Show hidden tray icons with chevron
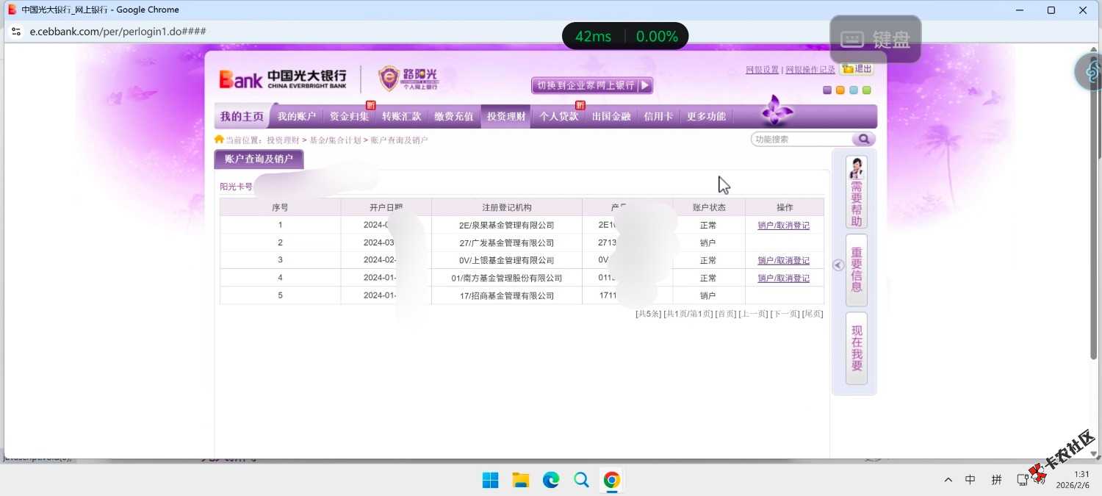The image size is (1102, 496). 948,480
